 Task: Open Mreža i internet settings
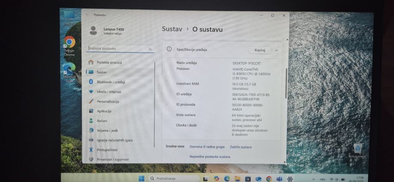click(120, 91)
